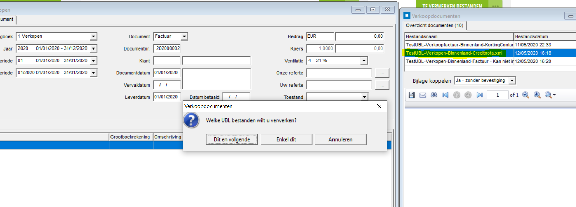Click the binoculars search icon
The height and width of the screenshot is (207, 576).
[434, 95]
